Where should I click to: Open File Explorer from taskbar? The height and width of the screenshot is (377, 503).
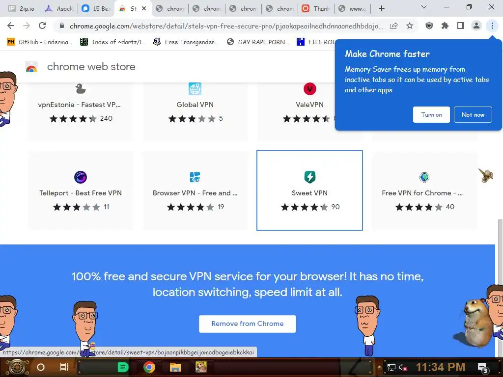175,367
